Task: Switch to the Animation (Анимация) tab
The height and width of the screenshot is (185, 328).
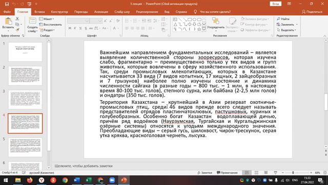Action: click(101, 12)
